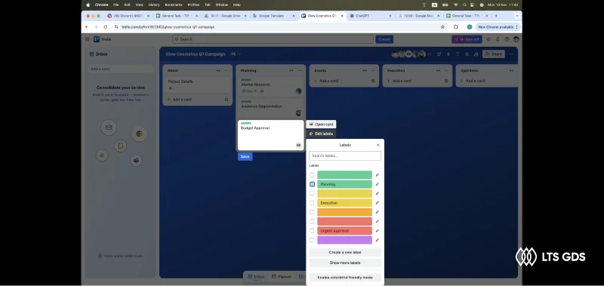
Task: Open Chrome extensions puzzle icon
Action: pos(456,27)
